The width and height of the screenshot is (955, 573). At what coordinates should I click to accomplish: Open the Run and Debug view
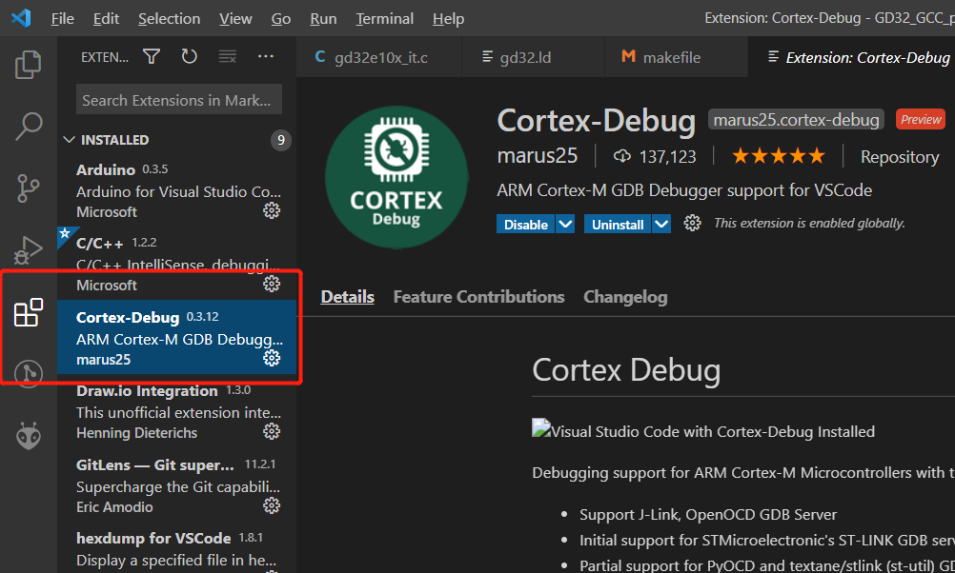point(28,250)
